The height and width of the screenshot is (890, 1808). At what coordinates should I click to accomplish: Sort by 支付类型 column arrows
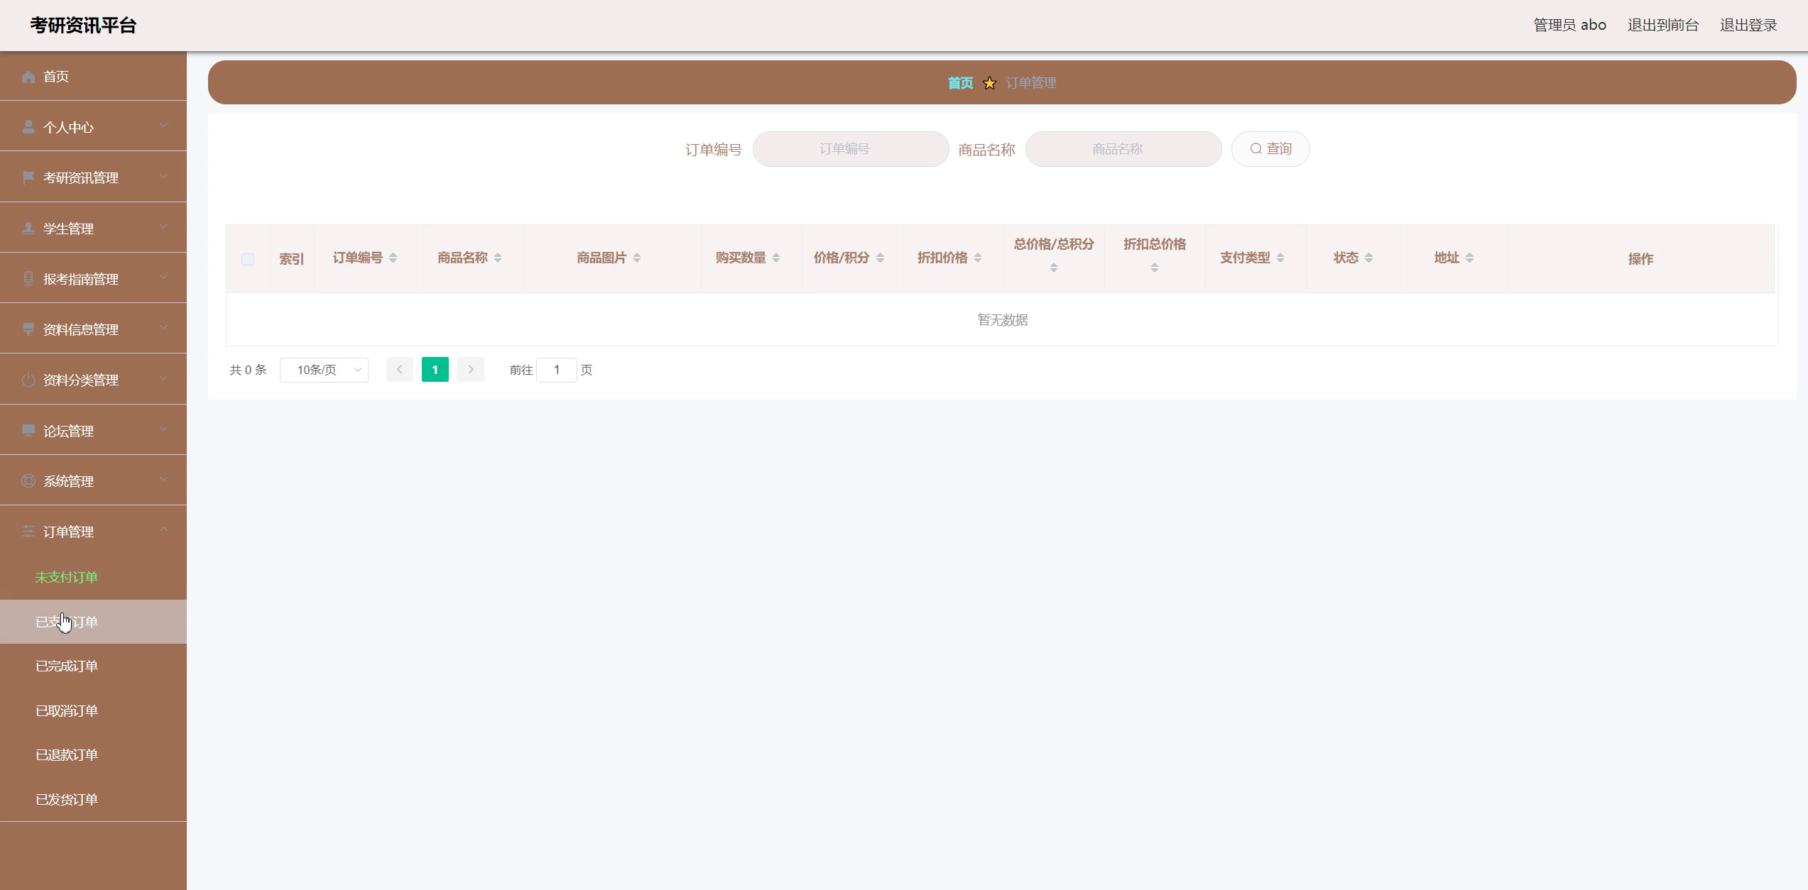(1280, 258)
